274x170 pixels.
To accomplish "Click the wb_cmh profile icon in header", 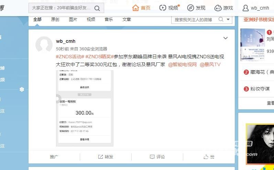I will (245, 8).
